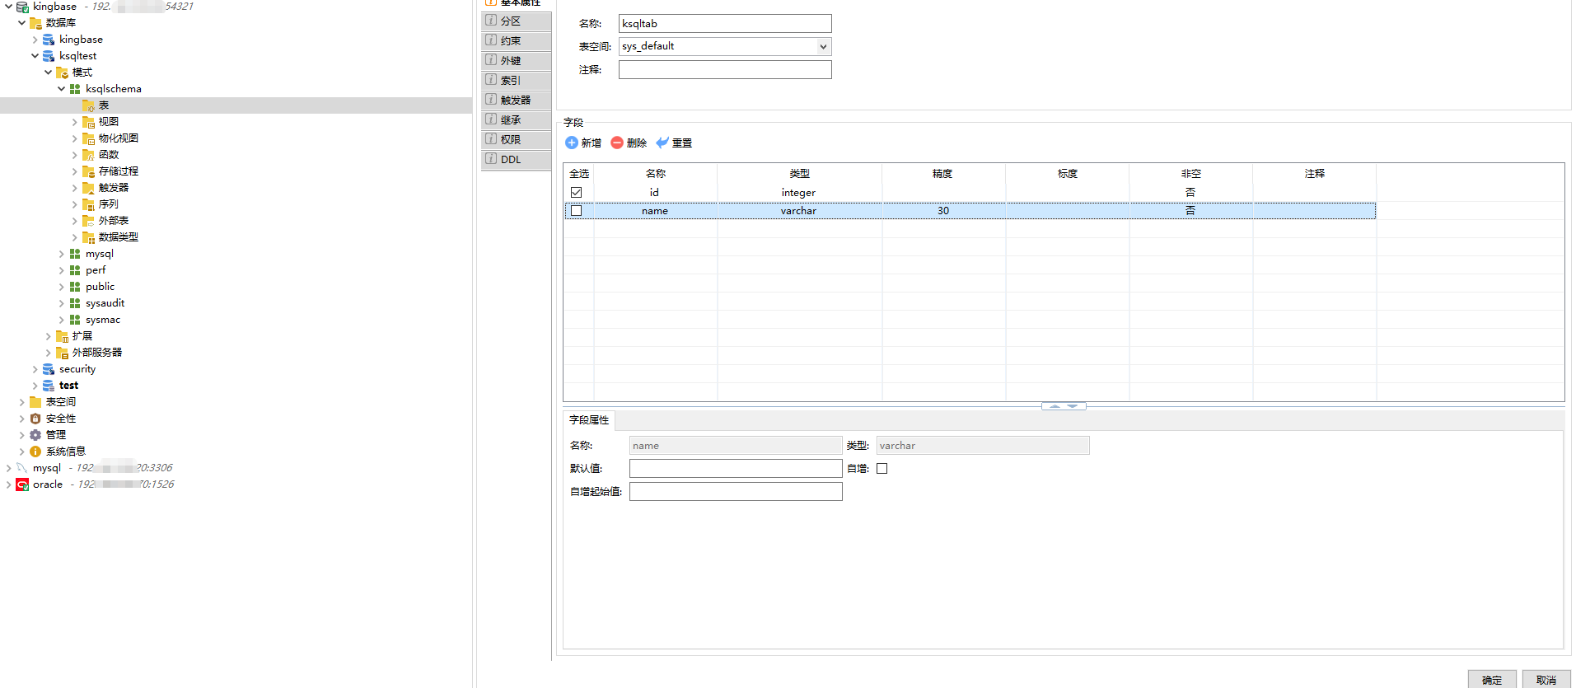Viewport: 1576px width, 688px height.
Task: Enable the 自增 auto-increment checkbox
Action: click(882, 468)
